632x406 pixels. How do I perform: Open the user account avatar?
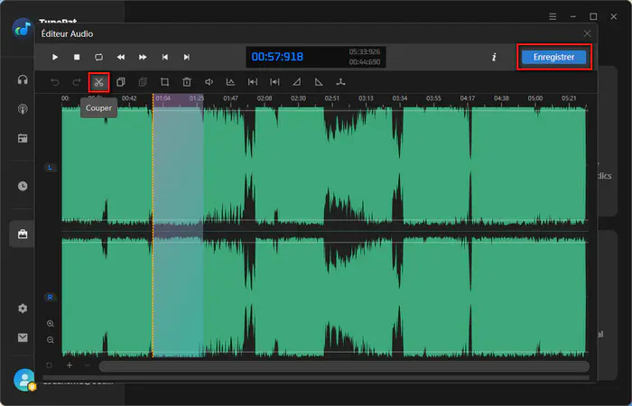[24, 380]
